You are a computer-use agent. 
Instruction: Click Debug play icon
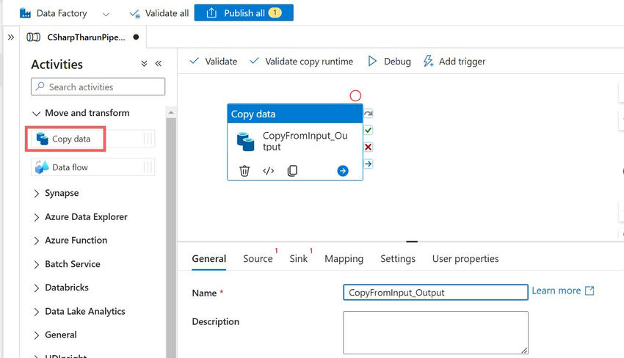tap(372, 62)
